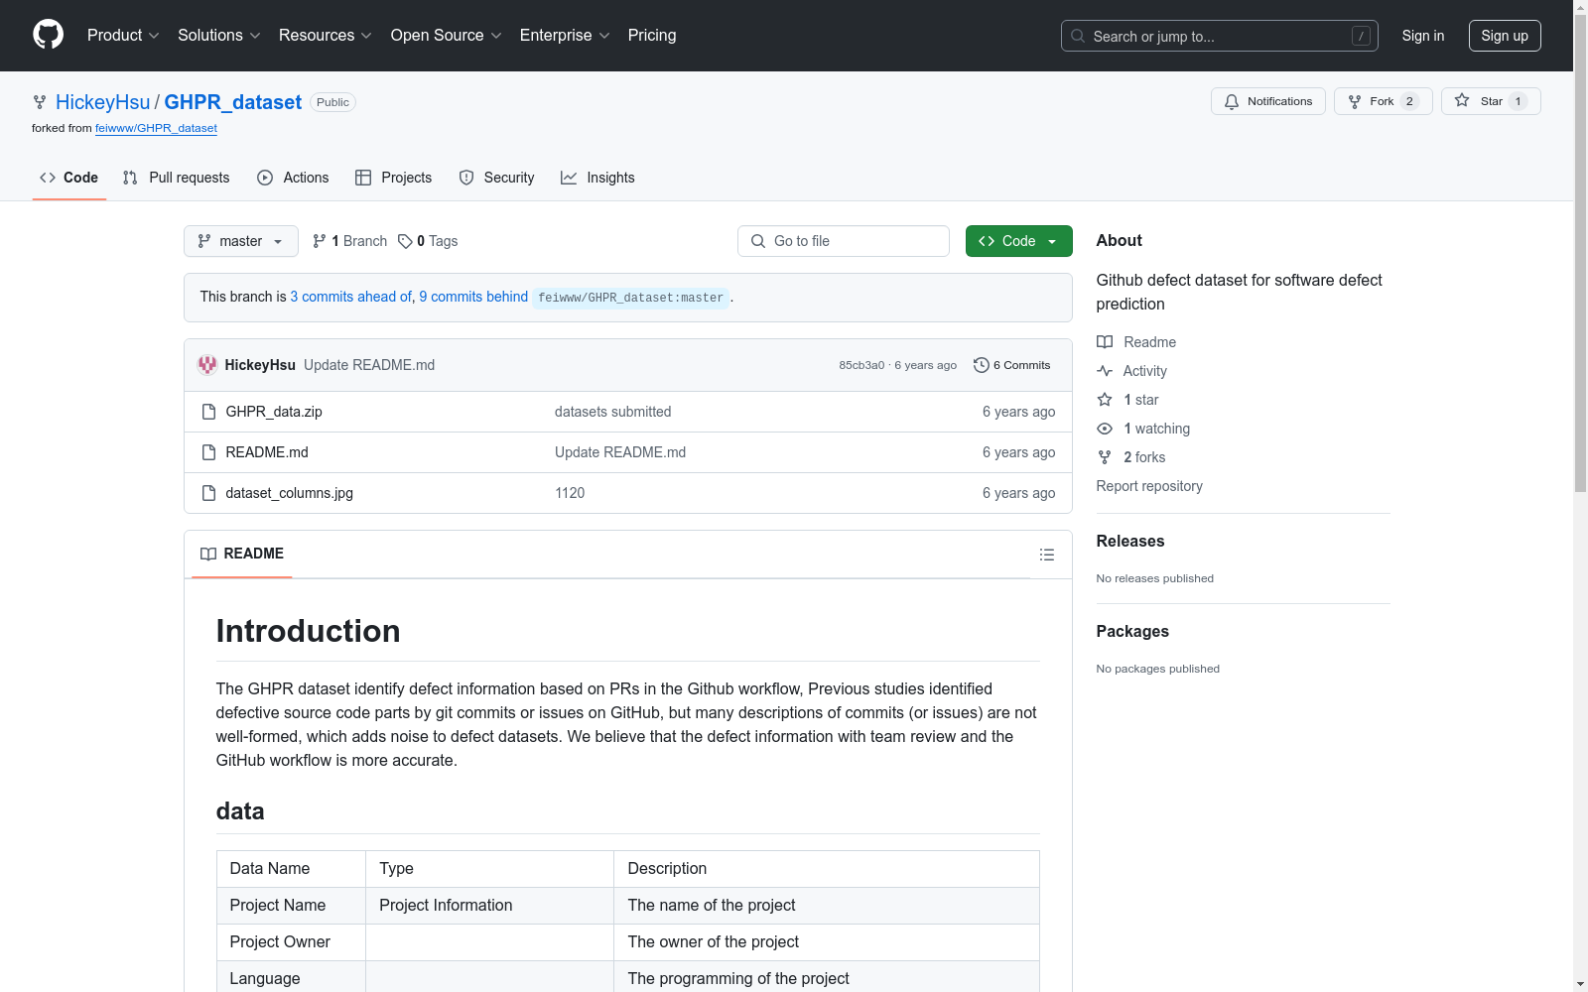Click the history clock icon near 6 Commits
1588x992 pixels.
(981, 365)
